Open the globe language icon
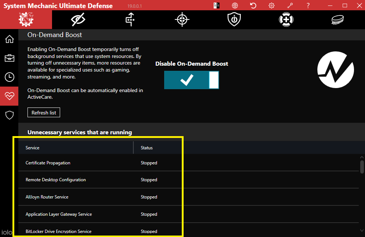Screen dimensions: 365x237 pos(235,6)
